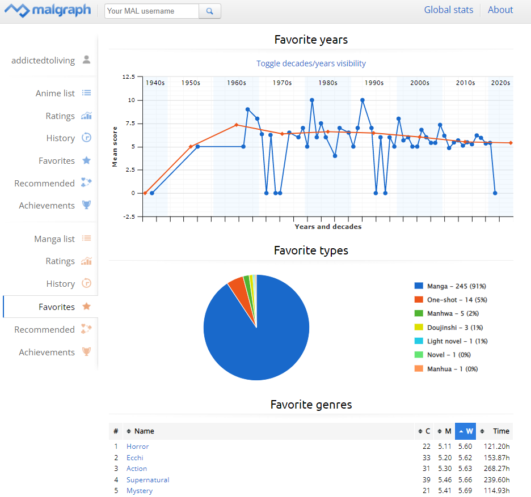Click the user profile icon beside addictedtoliving
The width and height of the screenshot is (531, 497).
(x=86, y=60)
